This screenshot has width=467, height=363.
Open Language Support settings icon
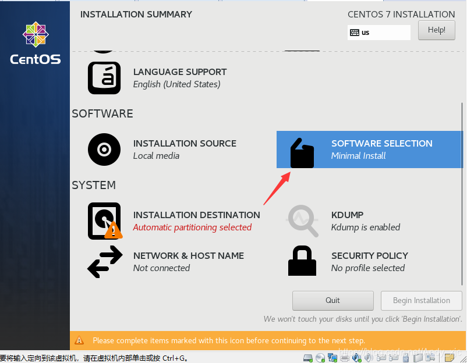click(x=104, y=78)
